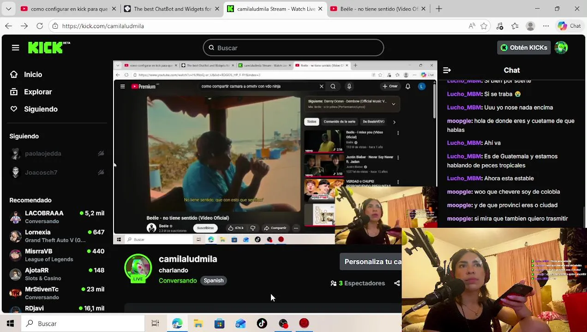Open recommended channel Lornexia
587x332 pixels.
click(x=57, y=236)
